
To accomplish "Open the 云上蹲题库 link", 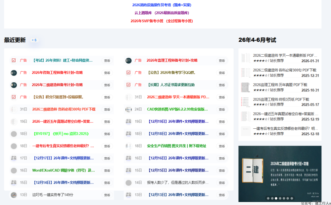I will (162, 13).
